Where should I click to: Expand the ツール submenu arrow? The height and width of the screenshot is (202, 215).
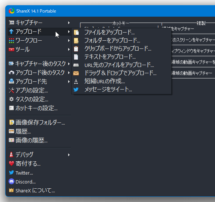[x=69, y=50]
